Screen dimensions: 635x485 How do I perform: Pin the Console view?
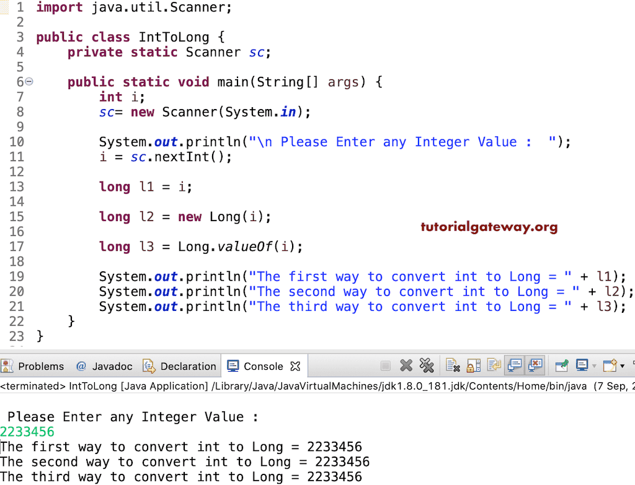[x=562, y=366]
